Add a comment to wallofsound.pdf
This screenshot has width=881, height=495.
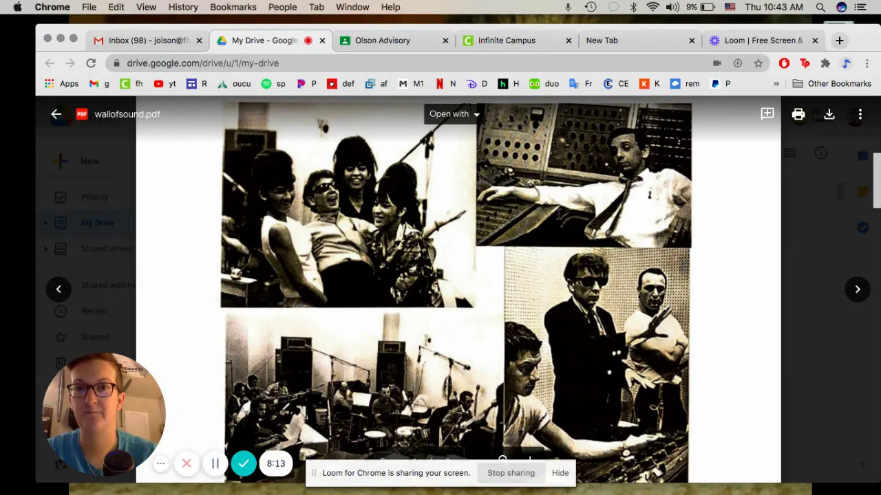(767, 114)
